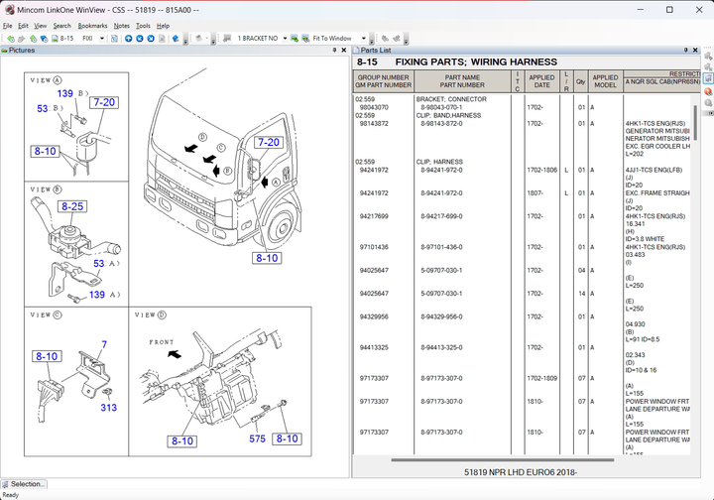Open the 8-15 page selector dropdown arrow
Viewport: 714px width, 500px height.
(x=102, y=39)
